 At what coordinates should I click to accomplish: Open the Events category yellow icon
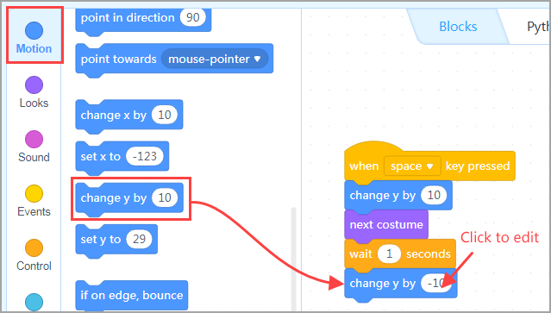point(34,193)
